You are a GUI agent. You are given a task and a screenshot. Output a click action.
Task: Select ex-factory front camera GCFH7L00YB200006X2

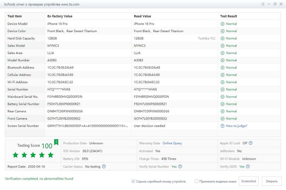[64, 119]
